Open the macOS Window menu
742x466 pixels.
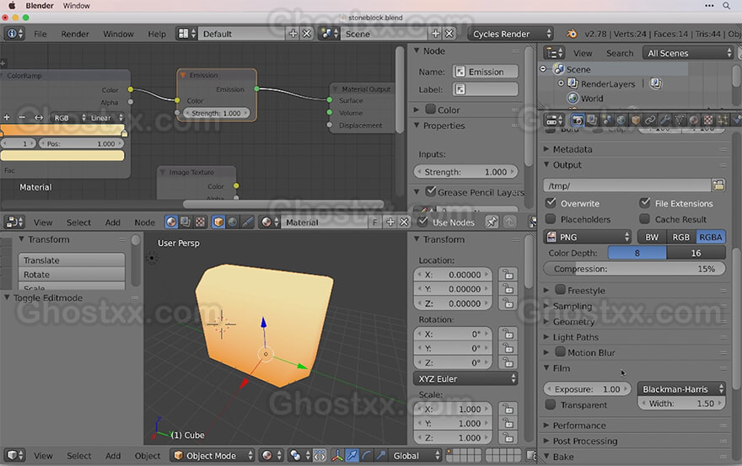76,6
